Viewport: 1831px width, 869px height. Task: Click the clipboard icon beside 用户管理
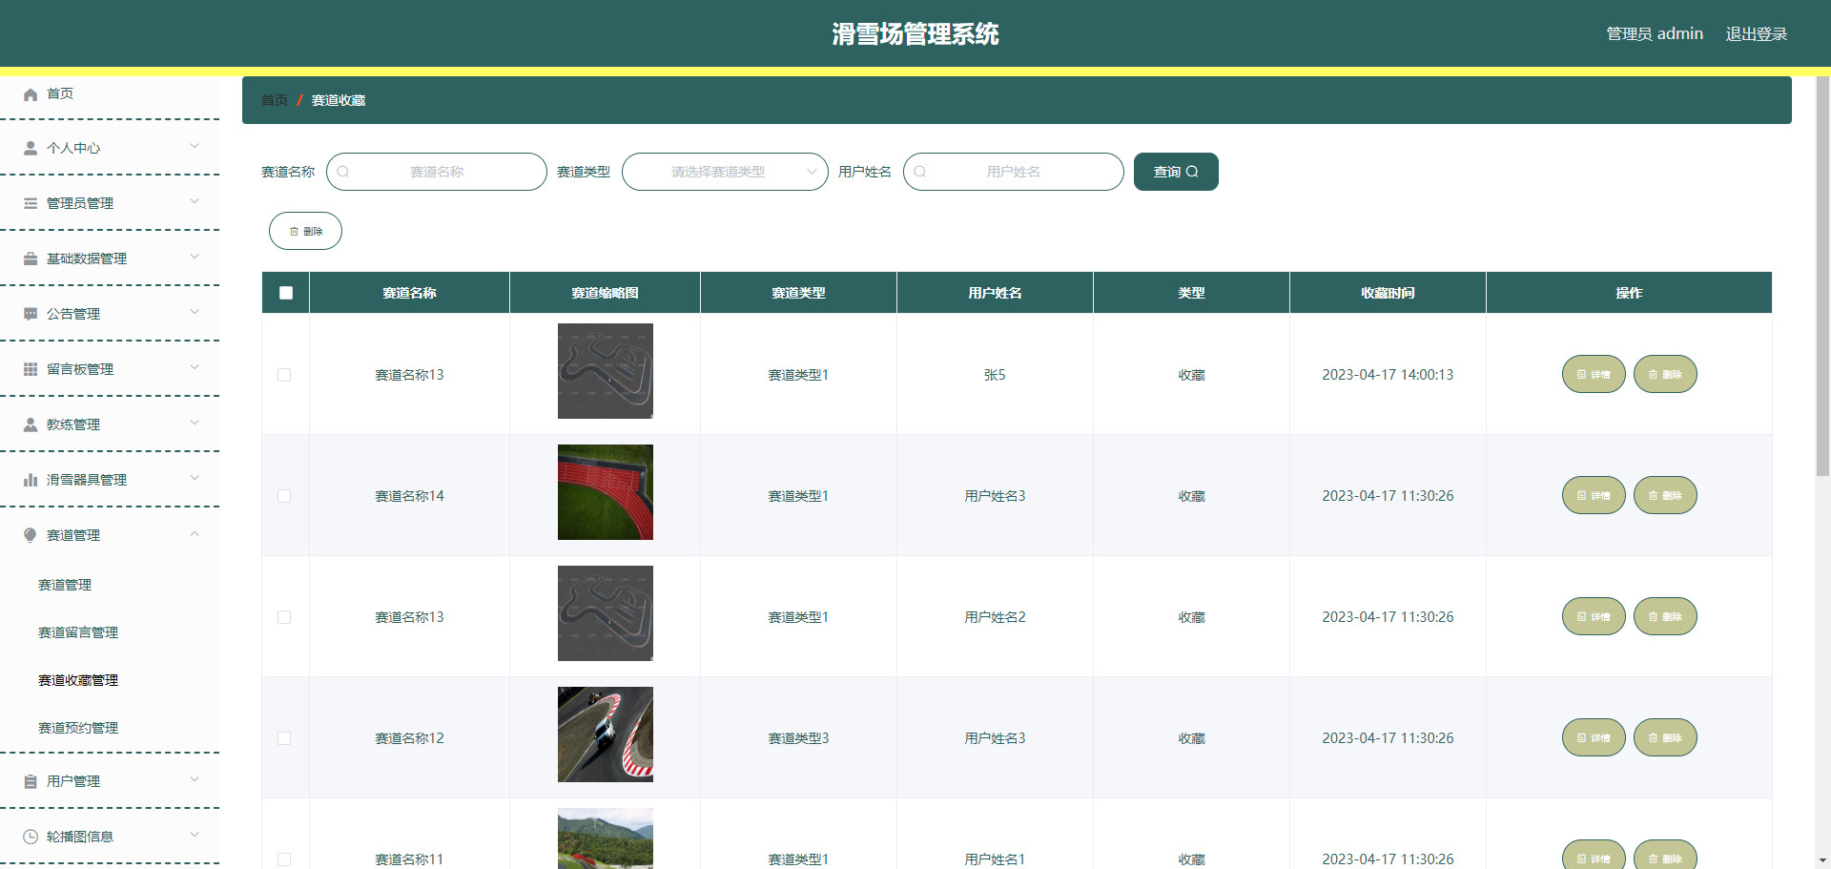tap(31, 782)
